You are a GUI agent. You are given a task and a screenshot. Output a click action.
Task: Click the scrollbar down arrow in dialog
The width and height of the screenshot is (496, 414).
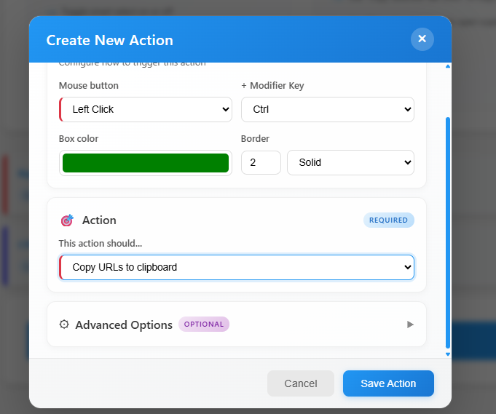(x=447, y=354)
